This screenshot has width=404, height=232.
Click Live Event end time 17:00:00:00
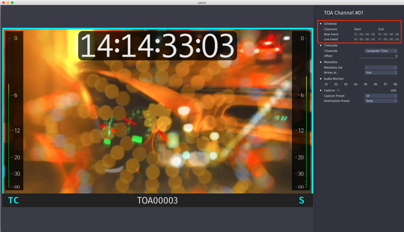point(389,40)
